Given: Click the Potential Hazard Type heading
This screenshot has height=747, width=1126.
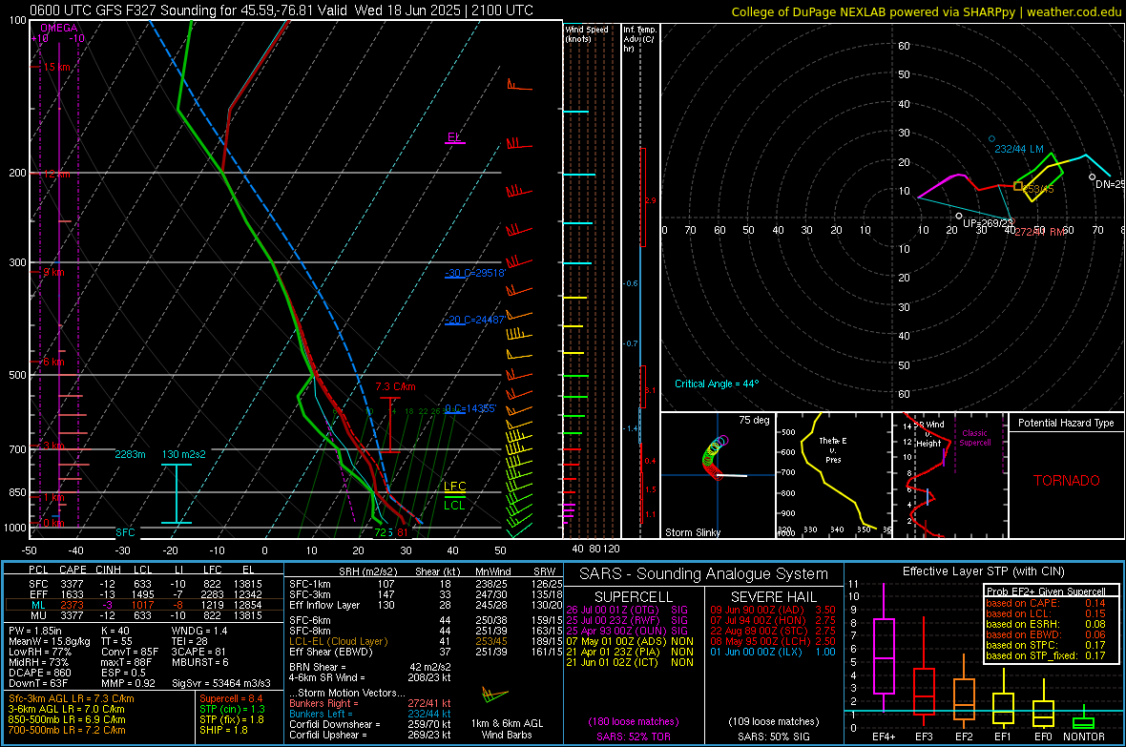Looking at the screenshot, I should pyautogui.click(x=1066, y=423).
